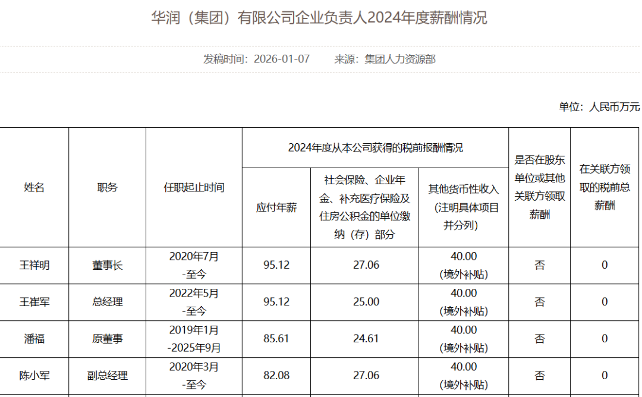Select the name cell 王崔军
The width and height of the screenshot is (642, 397).
point(34,302)
